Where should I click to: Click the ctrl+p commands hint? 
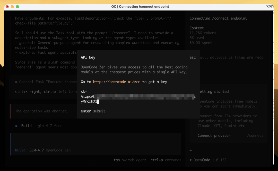tap(166, 160)
